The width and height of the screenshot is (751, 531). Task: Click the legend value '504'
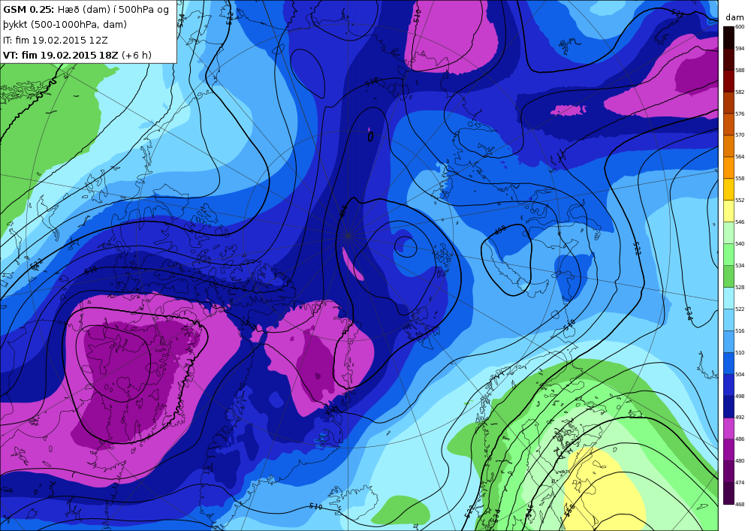(x=740, y=375)
